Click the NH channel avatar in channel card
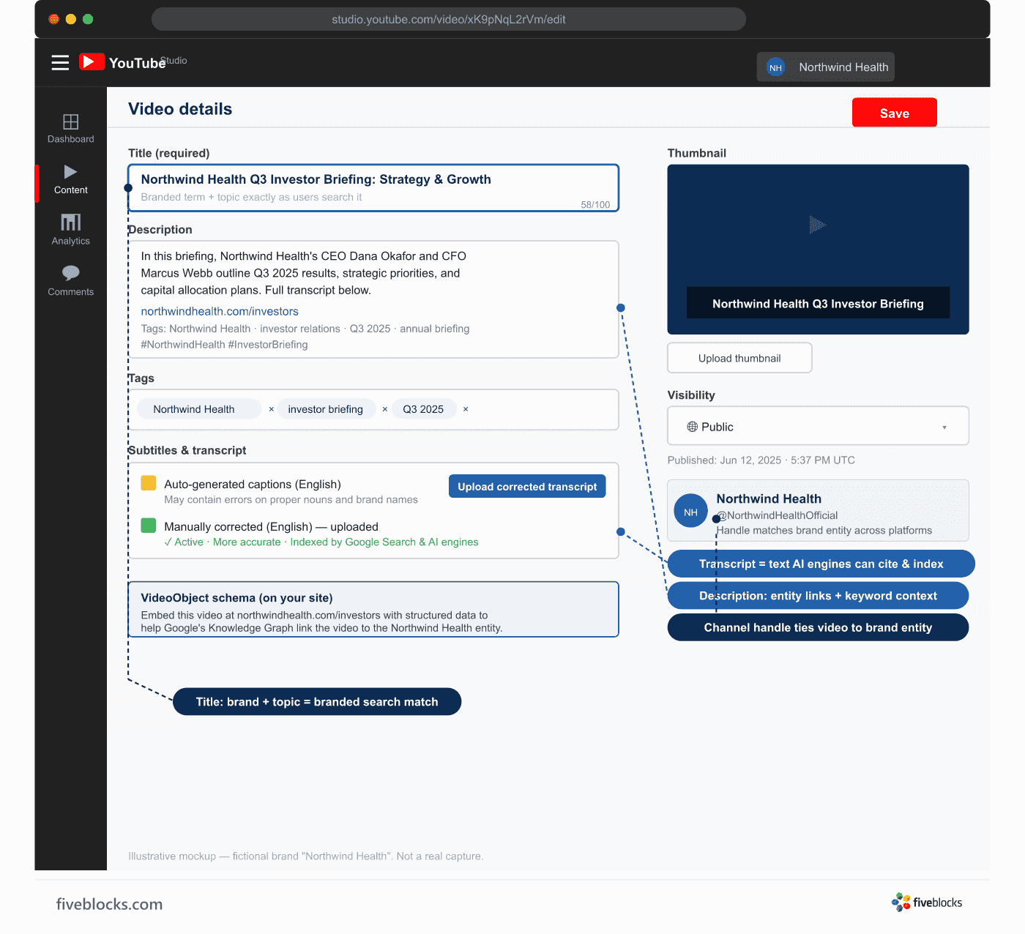 pos(690,512)
